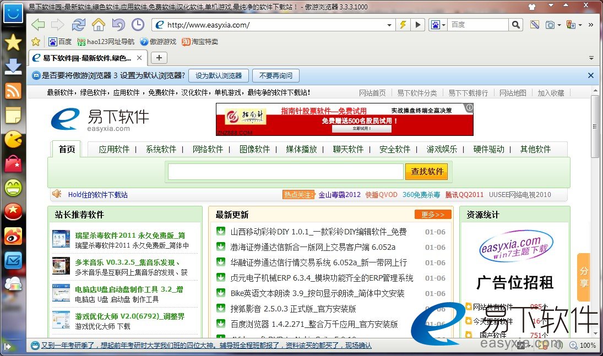This screenshot has width=603, height=356.
Task: Open the Favorites star in the sidebar
Action: 13,42
